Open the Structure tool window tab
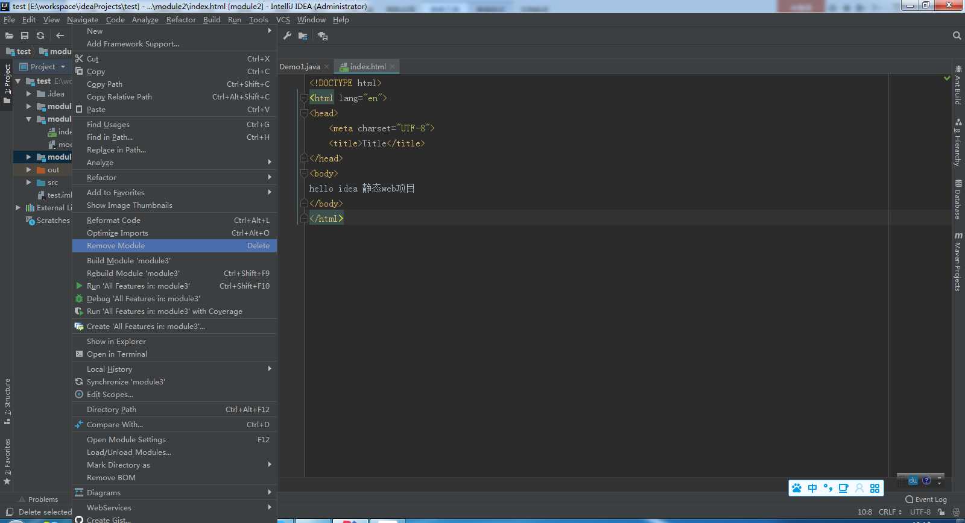Viewport: 965px width, 523px height. [x=7, y=401]
